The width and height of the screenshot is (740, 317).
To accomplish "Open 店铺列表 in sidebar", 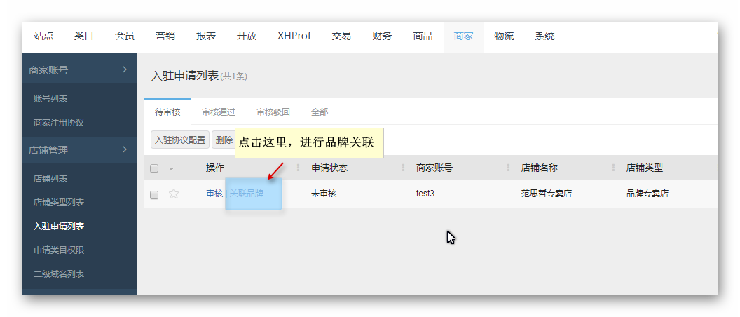I will coord(50,179).
